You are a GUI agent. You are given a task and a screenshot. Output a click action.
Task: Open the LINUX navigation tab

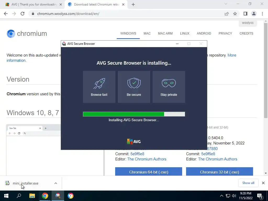pos(185,33)
